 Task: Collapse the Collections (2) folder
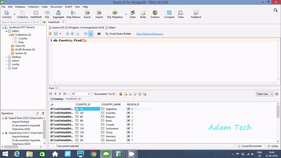click(10, 35)
